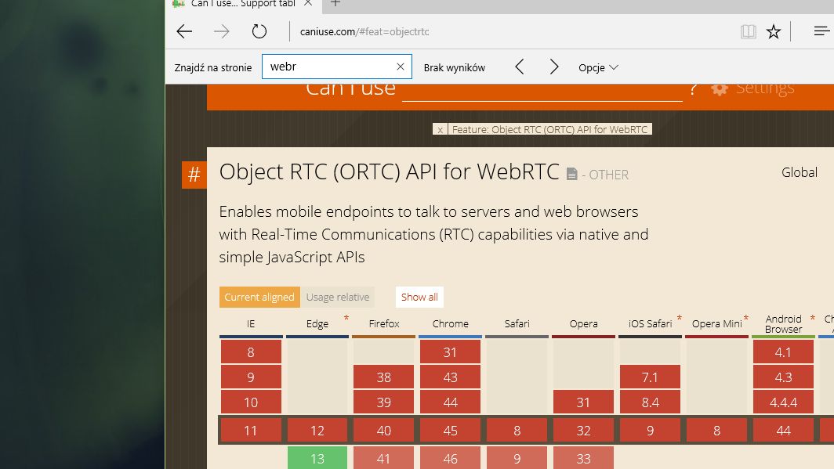Remove the Object RTC feature filter x
Viewport: 834px width, 469px height.
440,129
